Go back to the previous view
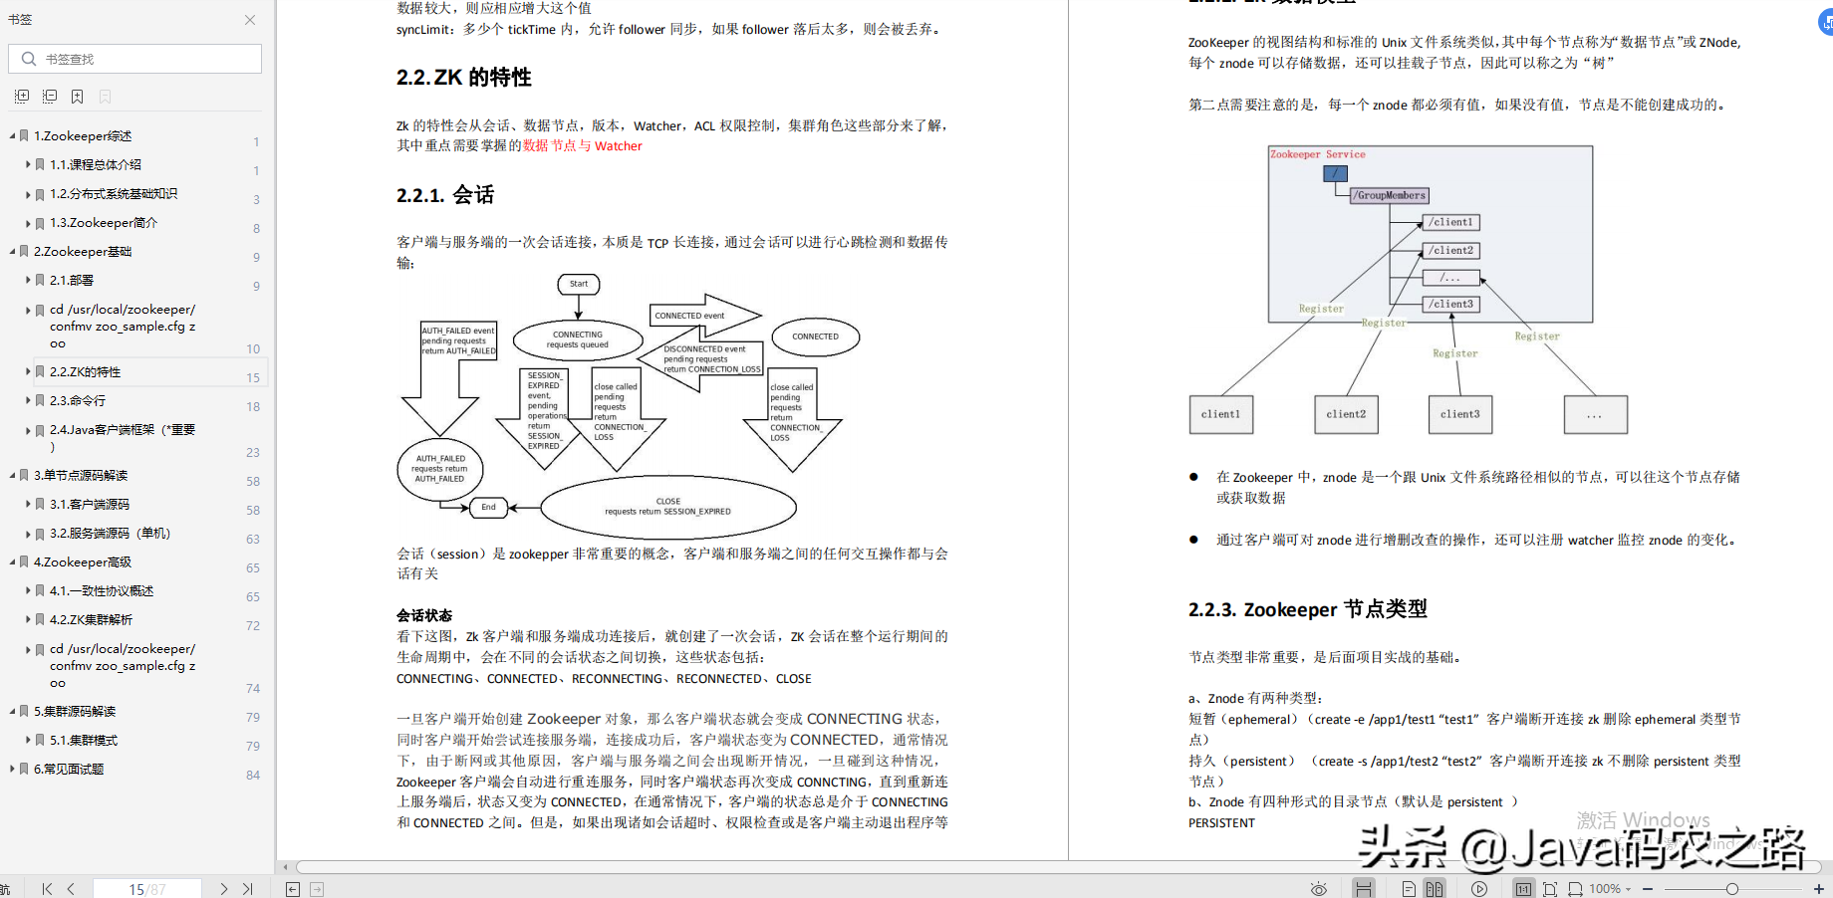 pos(293,889)
